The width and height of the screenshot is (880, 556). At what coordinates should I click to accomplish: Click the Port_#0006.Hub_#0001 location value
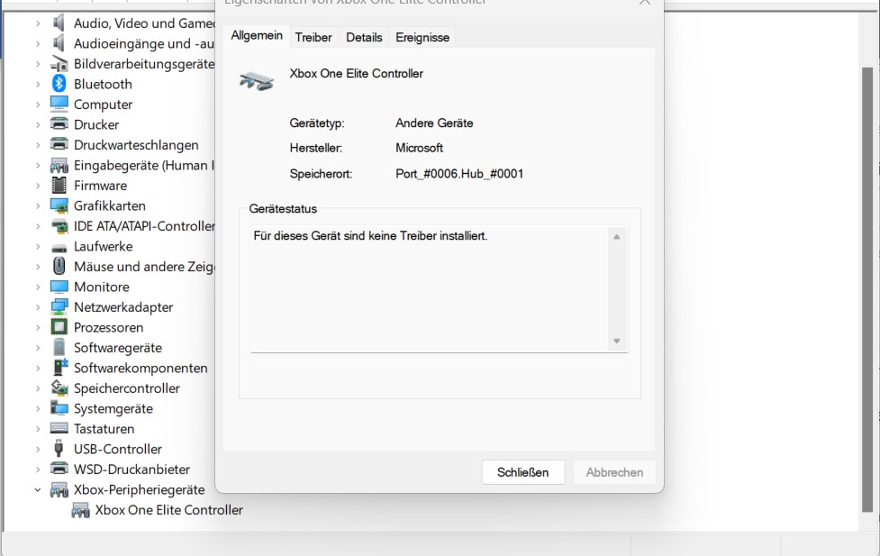coord(459,174)
